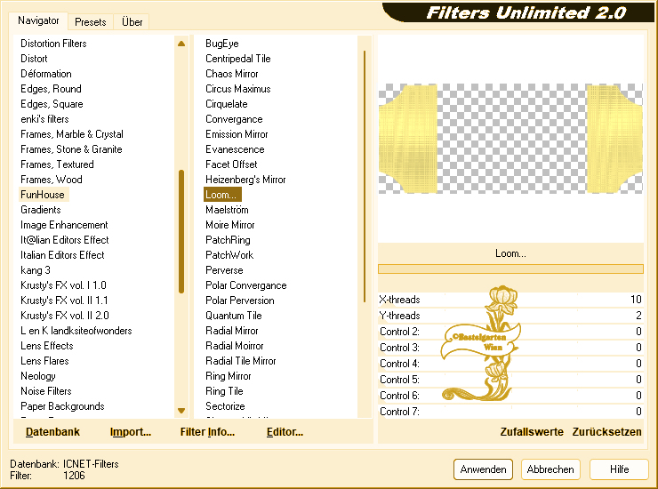This screenshot has width=658, height=489.
Task: Select Noise Filters category
Action: (45, 391)
